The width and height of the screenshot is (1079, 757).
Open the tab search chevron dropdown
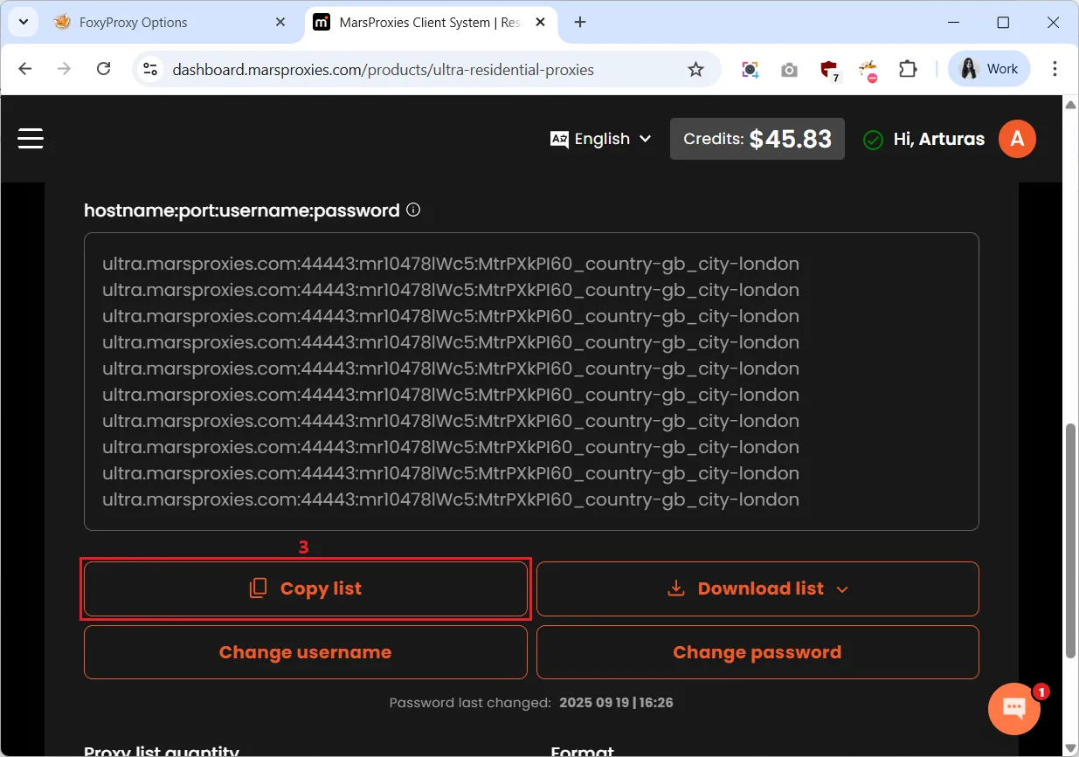23,22
